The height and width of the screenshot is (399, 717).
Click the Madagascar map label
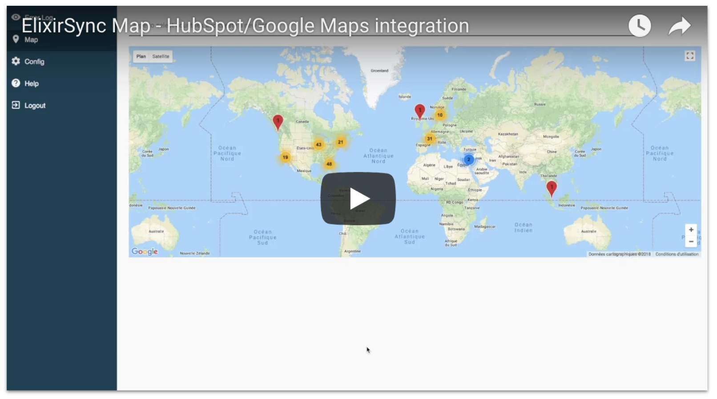485,227
